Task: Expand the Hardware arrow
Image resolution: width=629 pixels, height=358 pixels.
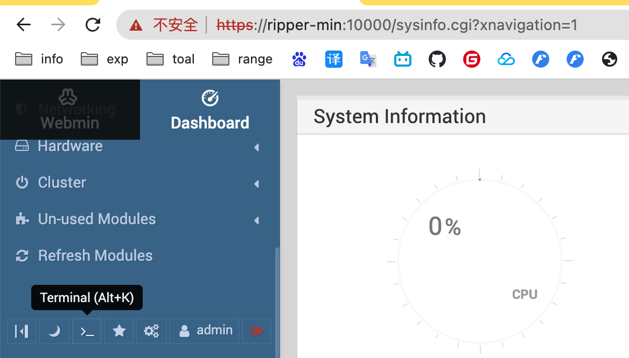Action: click(x=256, y=147)
